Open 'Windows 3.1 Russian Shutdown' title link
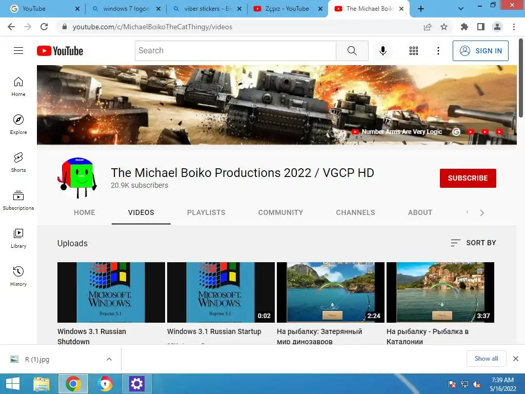Image resolution: width=525 pixels, height=394 pixels. click(x=91, y=337)
